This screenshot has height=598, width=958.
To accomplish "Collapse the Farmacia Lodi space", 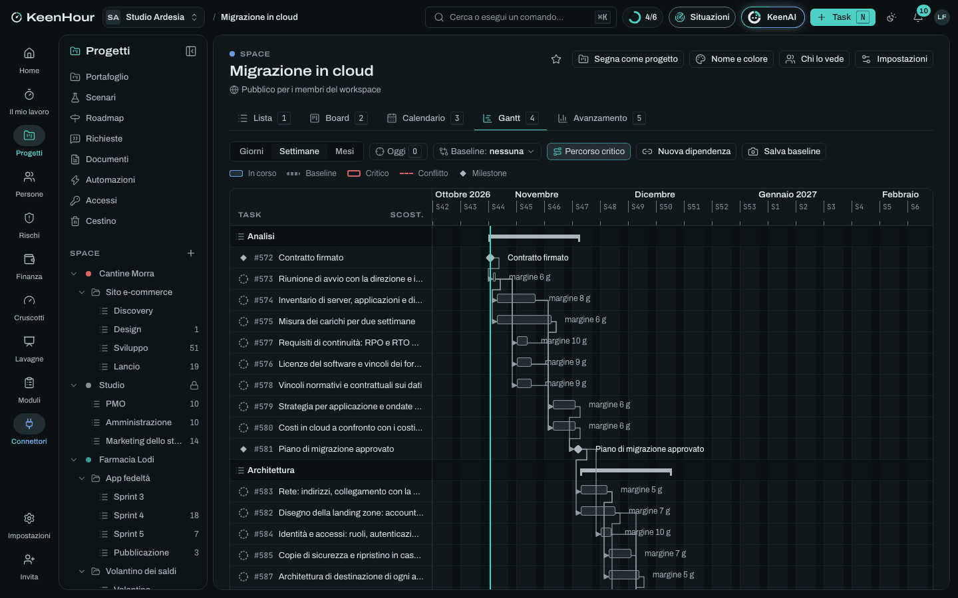I will point(74,460).
